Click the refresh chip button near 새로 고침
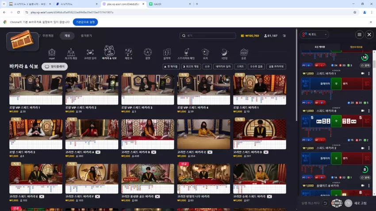This screenshot has height=211, width=376. [348, 203]
